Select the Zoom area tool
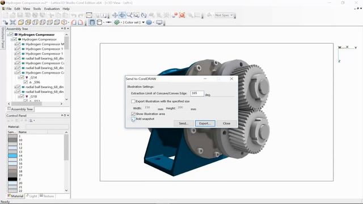The image size is (363, 204). click(136, 15)
